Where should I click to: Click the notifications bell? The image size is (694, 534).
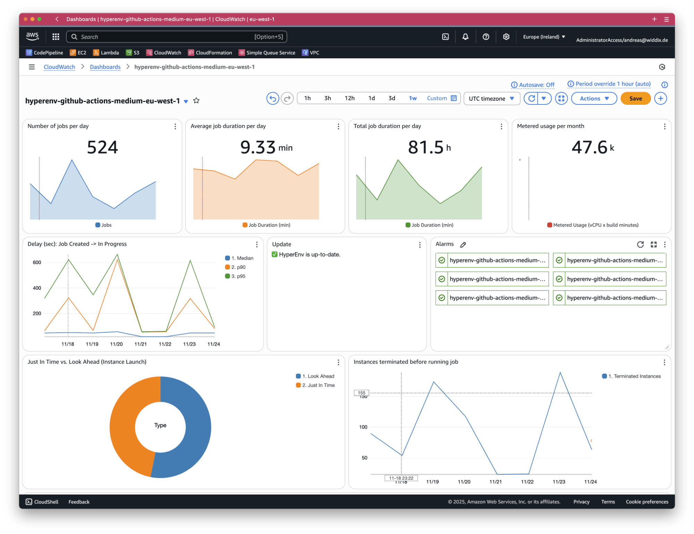tap(465, 36)
